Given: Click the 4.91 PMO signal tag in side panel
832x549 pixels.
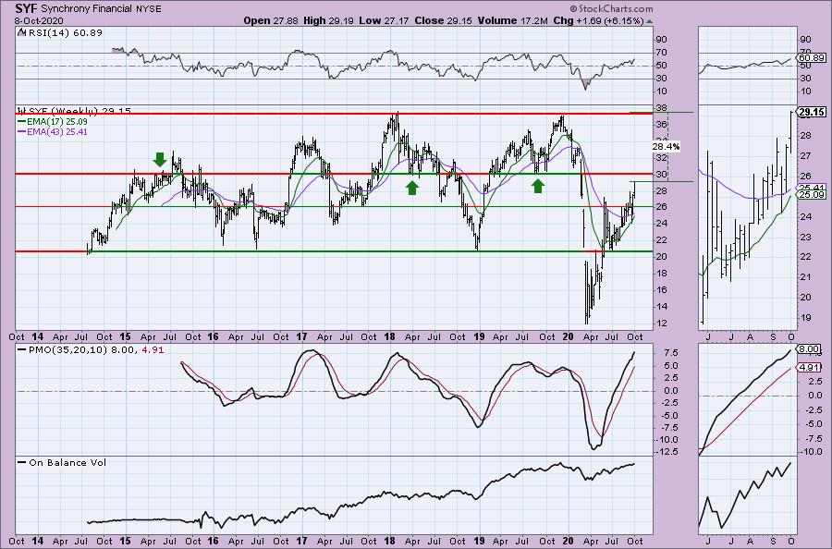Looking at the screenshot, I should coord(809,367).
